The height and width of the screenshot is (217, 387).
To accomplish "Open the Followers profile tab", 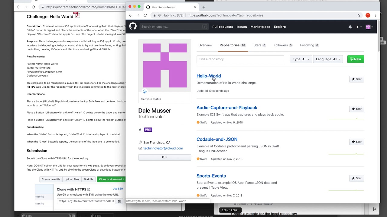I will pyautogui.click(x=283, y=45).
